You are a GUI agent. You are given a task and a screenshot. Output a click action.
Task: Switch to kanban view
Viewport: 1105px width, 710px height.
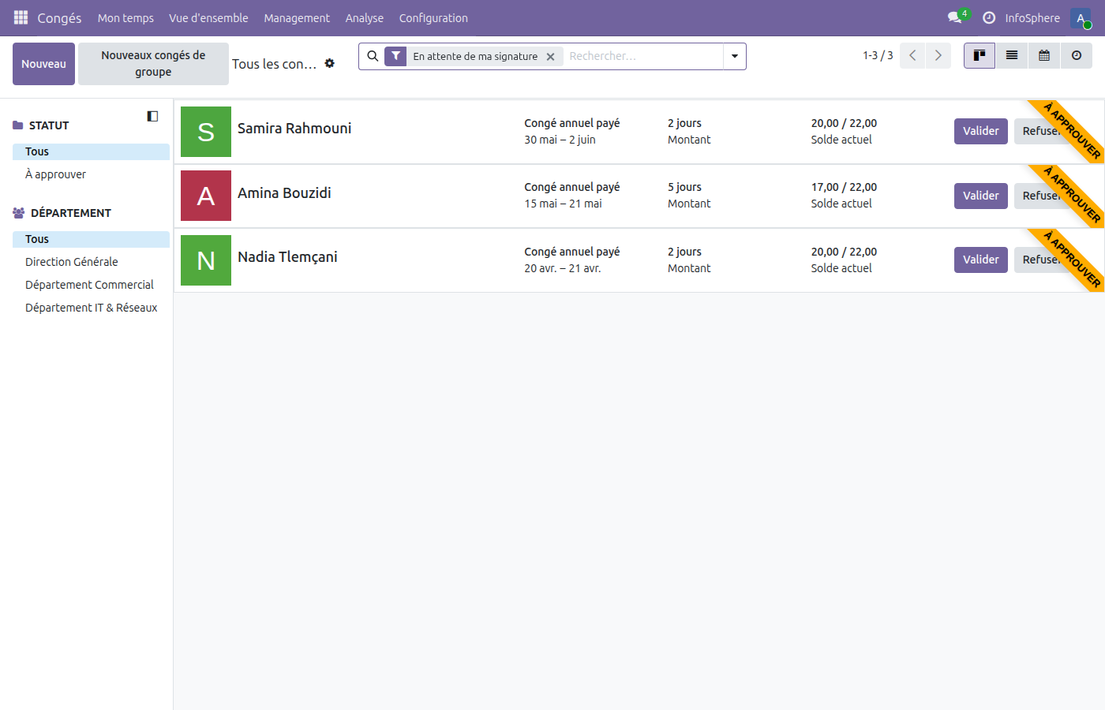pyautogui.click(x=980, y=56)
